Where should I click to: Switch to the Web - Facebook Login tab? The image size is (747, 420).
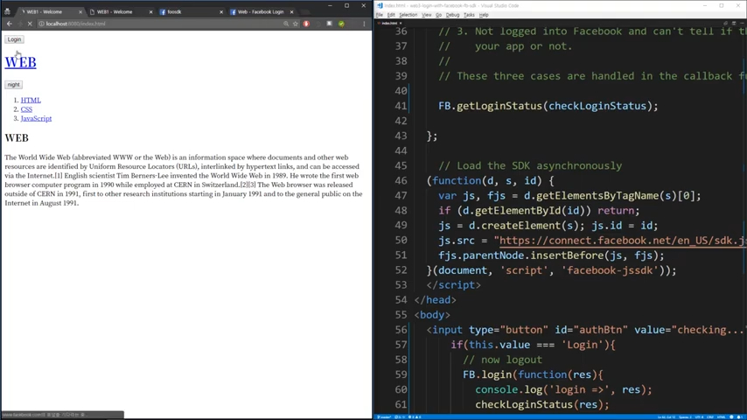260,12
